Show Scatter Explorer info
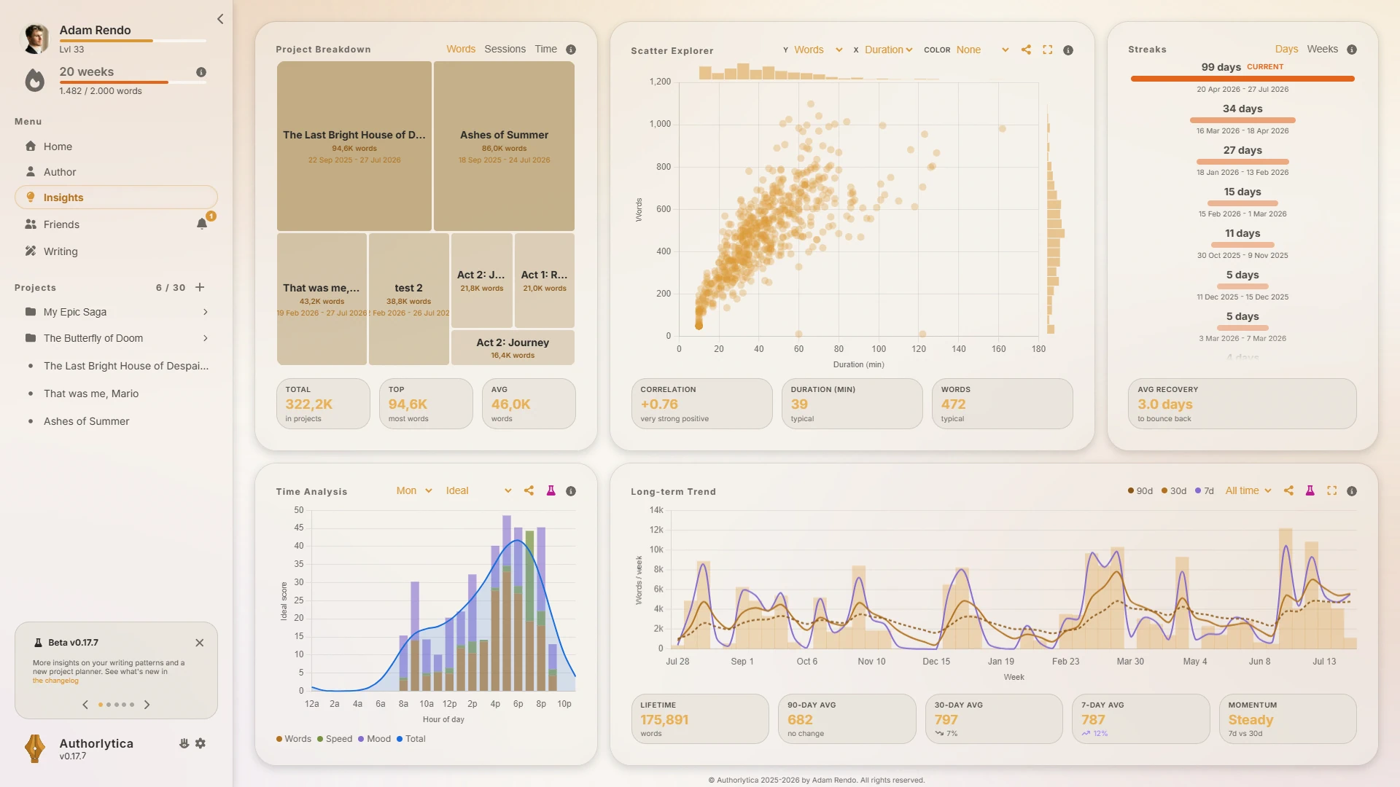The image size is (1400, 787). click(x=1068, y=50)
